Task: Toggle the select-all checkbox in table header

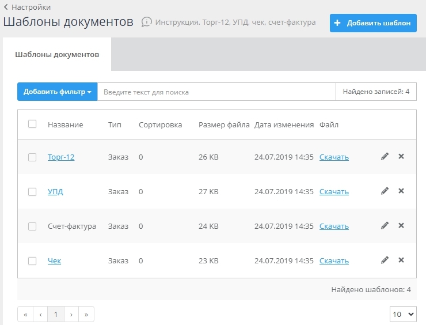Action: point(32,124)
